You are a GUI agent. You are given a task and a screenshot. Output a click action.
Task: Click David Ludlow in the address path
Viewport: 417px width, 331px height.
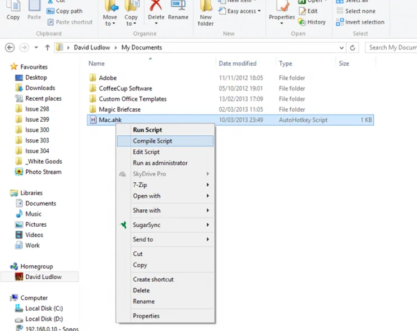92,47
